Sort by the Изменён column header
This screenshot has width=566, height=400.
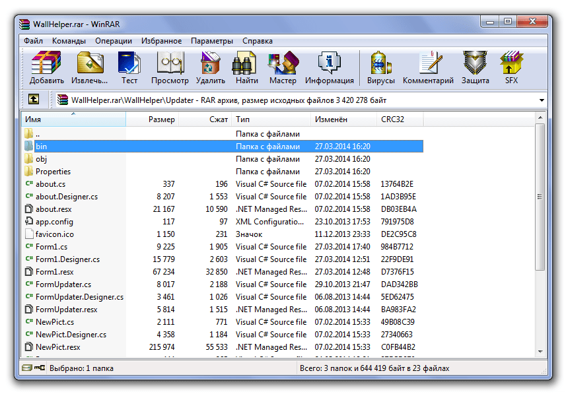343,119
